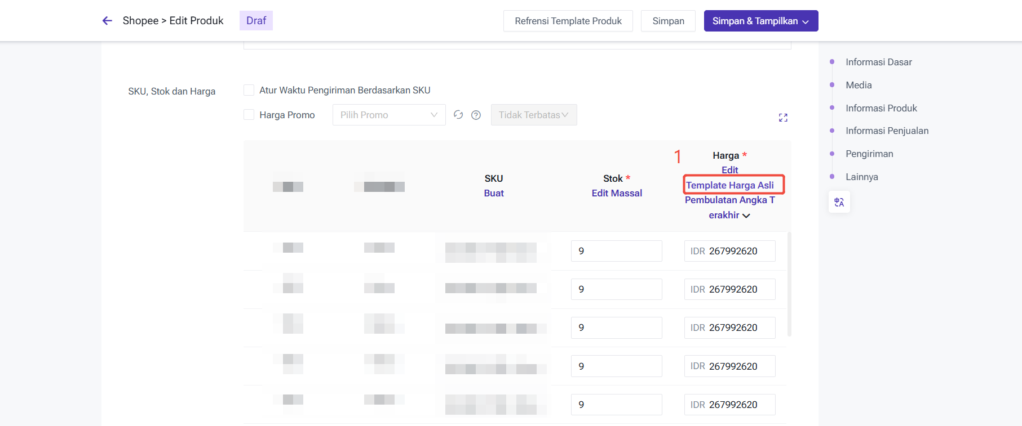The width and height of the screenshot is (1022, 426).
Task: Open the Pilih Promo dropdown
Action: (388, 115)
